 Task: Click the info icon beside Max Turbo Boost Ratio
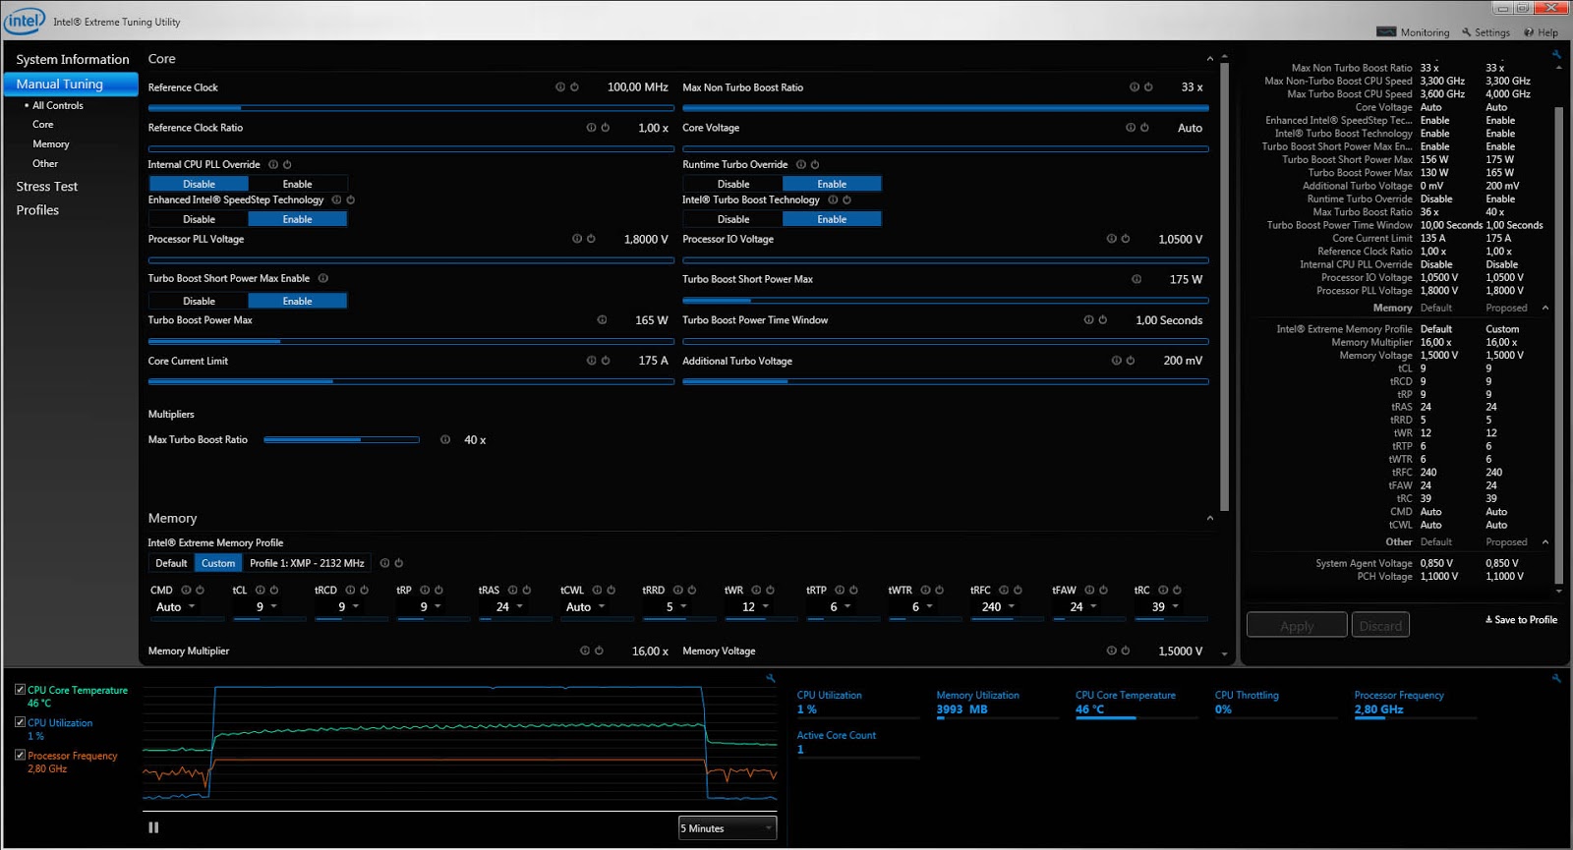[x=445, y=440]
